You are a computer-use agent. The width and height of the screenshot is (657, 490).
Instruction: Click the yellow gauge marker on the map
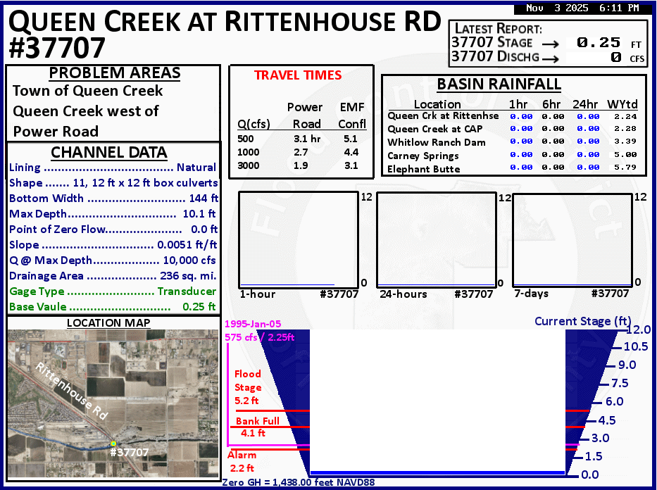[113, 444]
